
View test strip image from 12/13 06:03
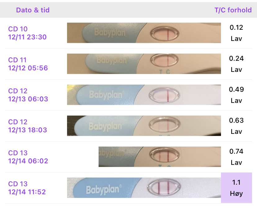(x=144, y=95)
